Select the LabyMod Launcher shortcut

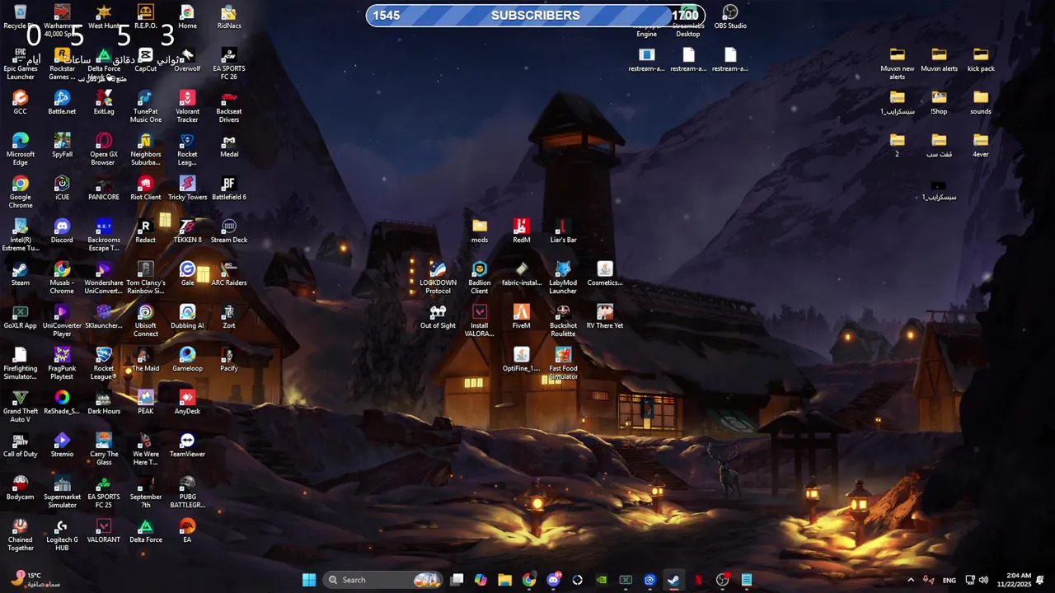click(x=563, y=278)
